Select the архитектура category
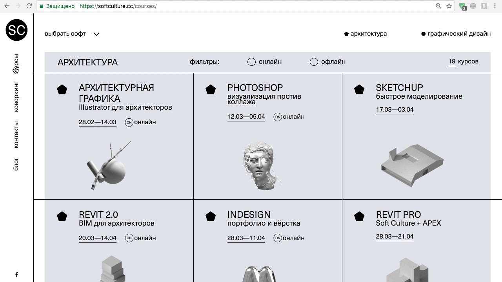 point(366,34)
